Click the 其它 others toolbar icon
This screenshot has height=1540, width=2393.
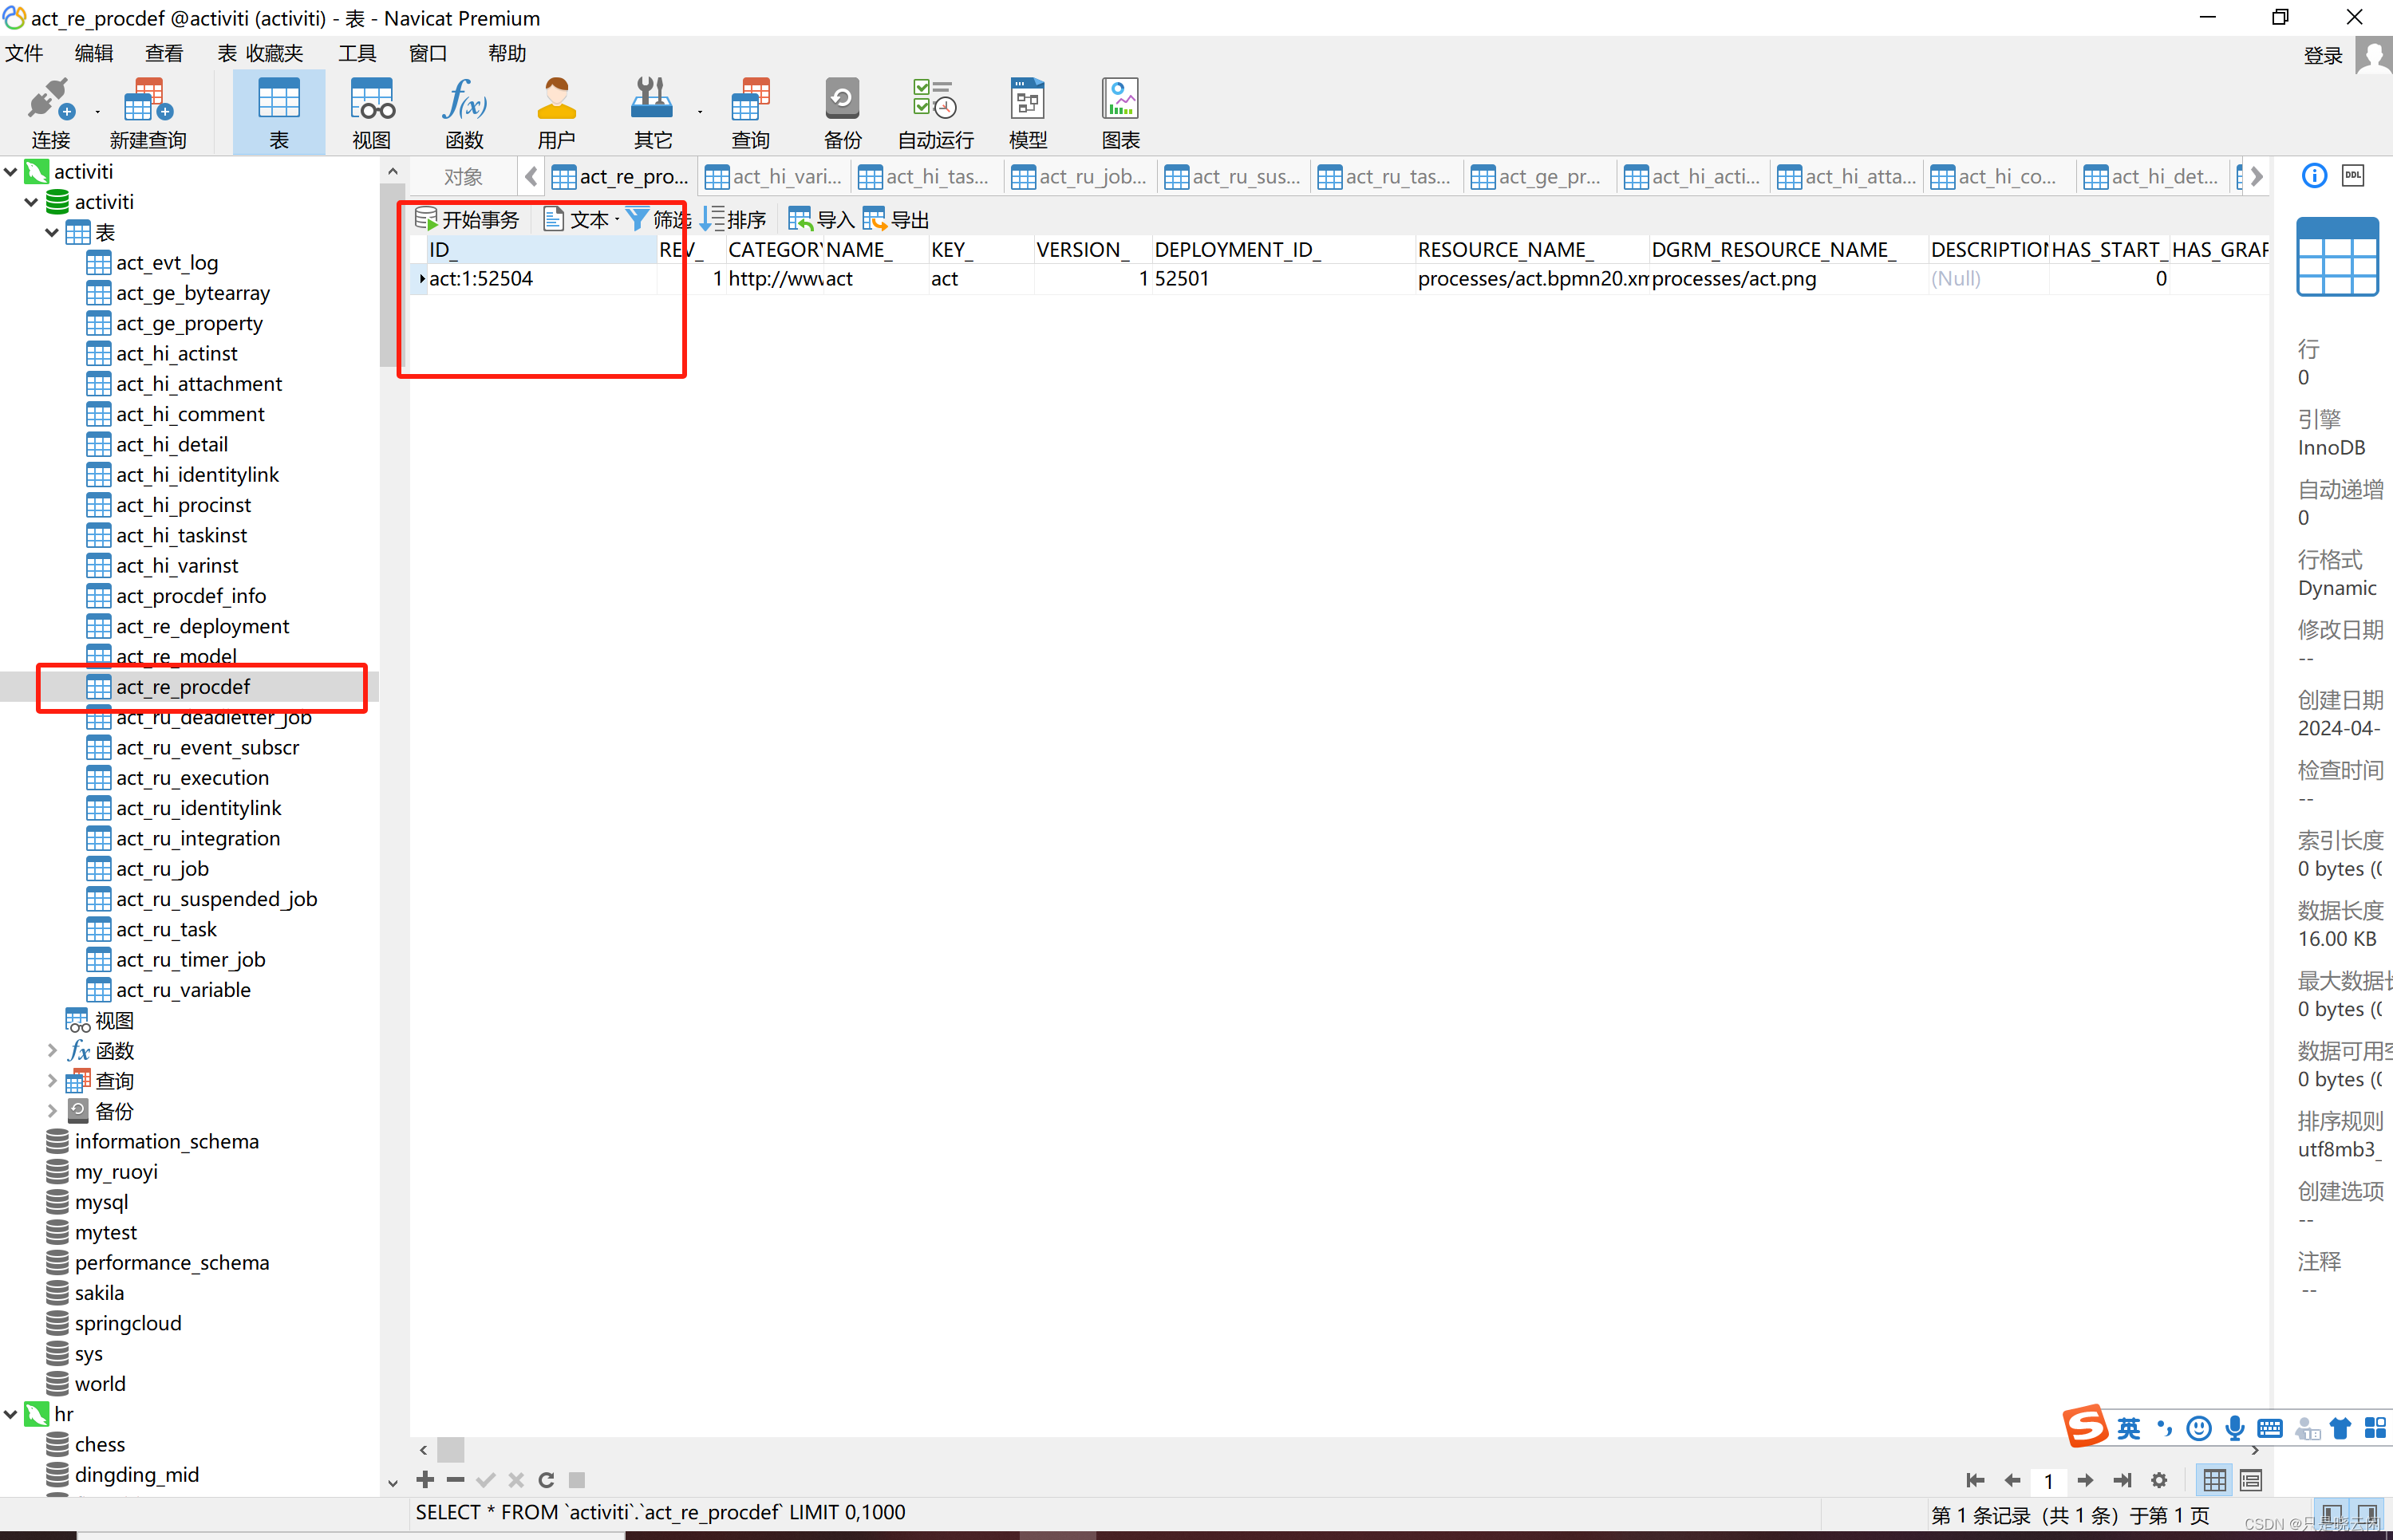652,112
